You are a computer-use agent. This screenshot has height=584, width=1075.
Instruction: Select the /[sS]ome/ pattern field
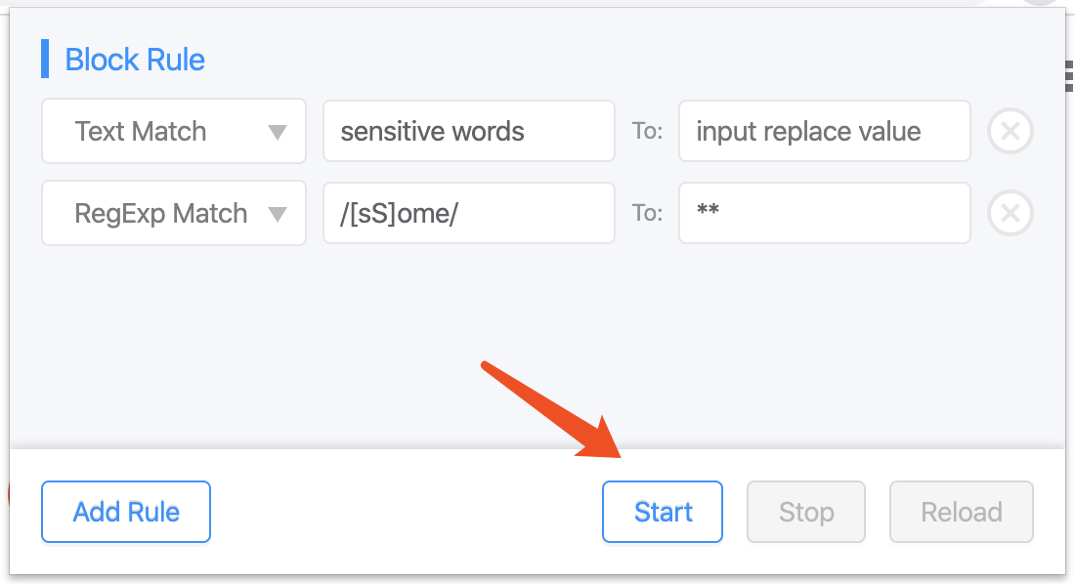tap(469, 213)
